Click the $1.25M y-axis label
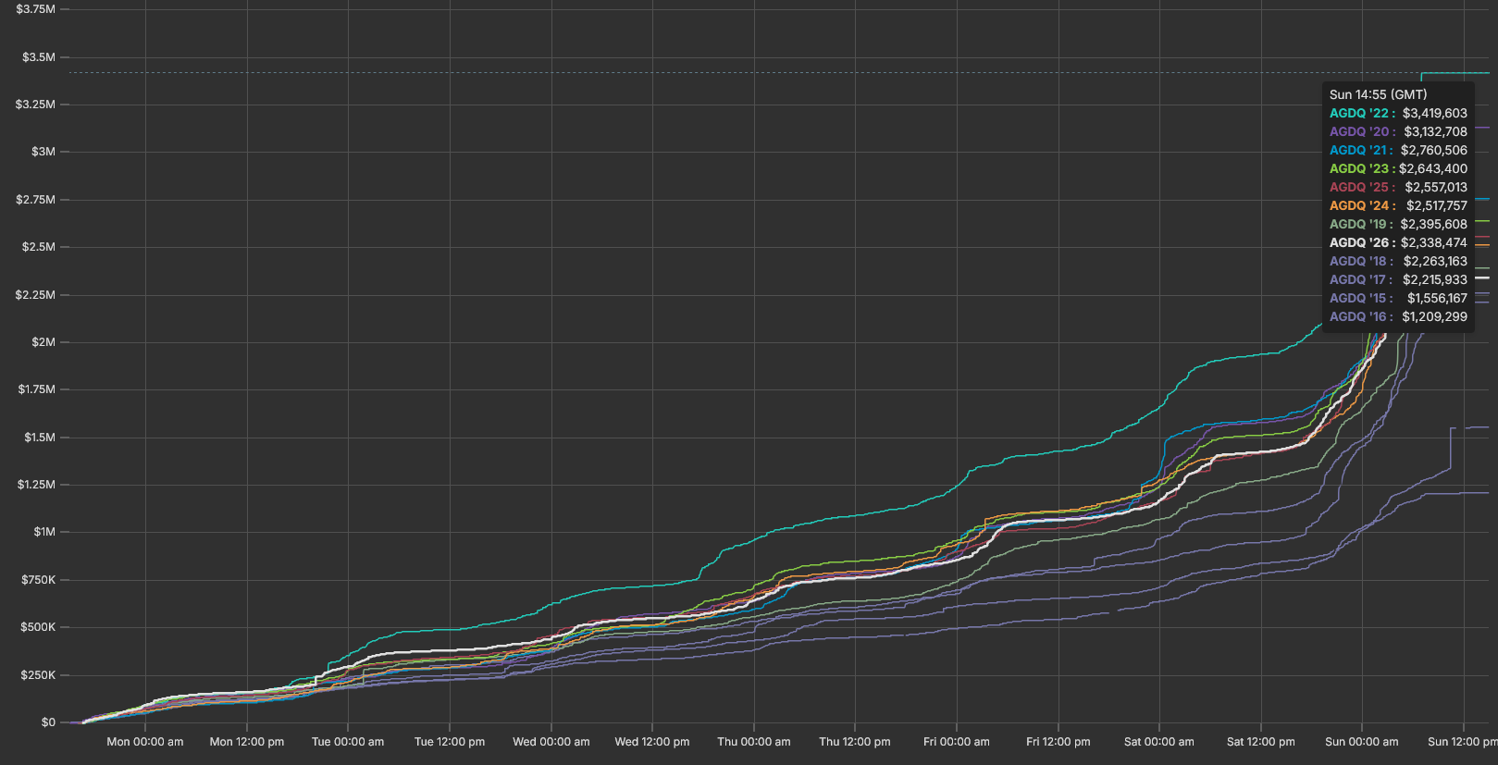This screenshot has width=1498, height=765. pyautogui.click(x=36, y=485)
